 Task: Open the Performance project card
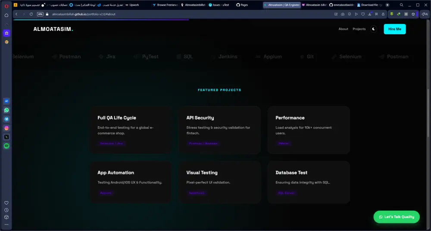[309, 130]
